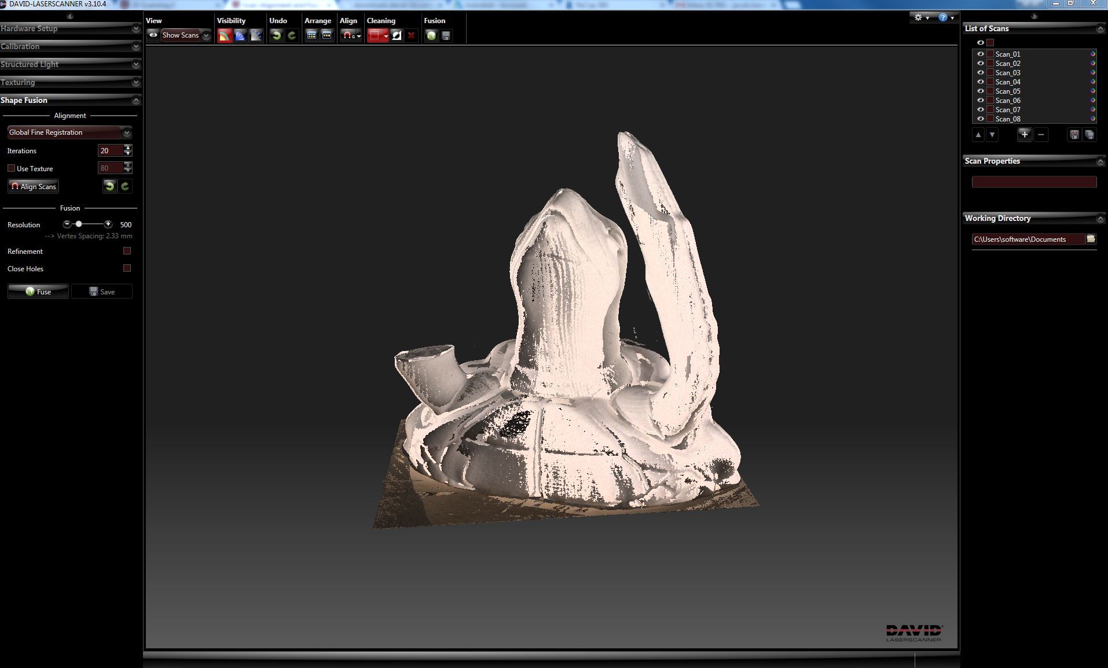This screenshot has height=668, width=1108.
Task: Select the blue shaded view icon under Visibility
Action: click(x=240, y=35)
